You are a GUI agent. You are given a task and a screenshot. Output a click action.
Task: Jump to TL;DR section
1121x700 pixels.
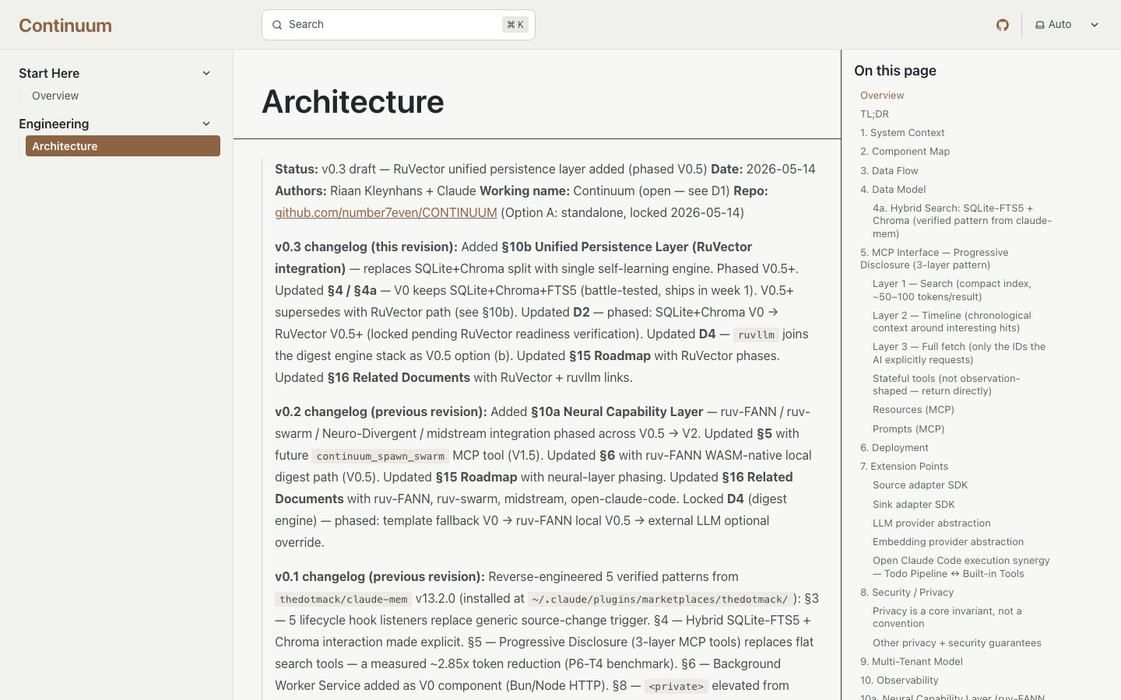pos(874,114)
